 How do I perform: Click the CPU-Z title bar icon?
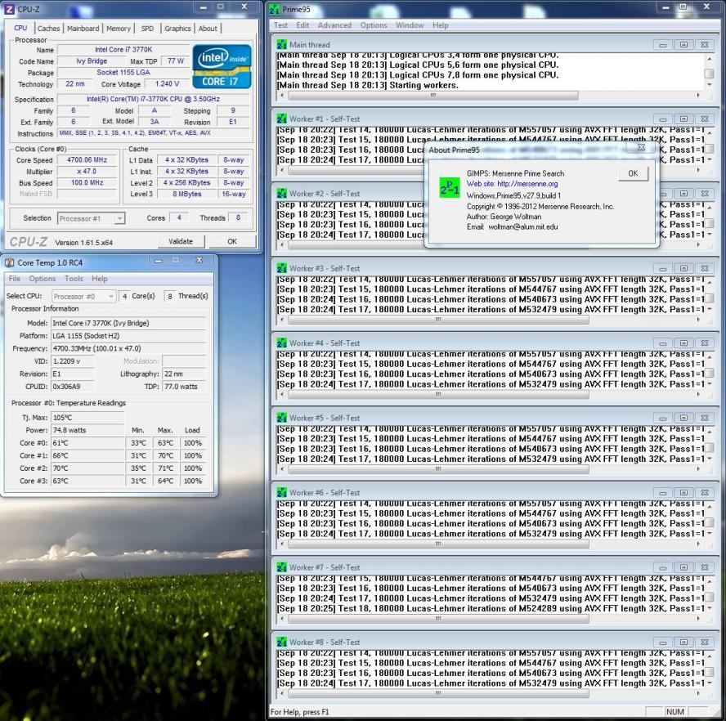(x=9, y=9)
